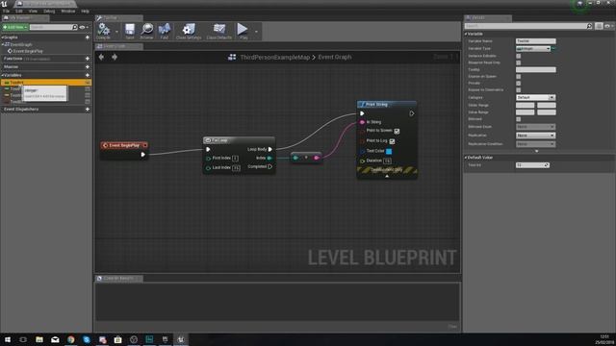The width and height of the screenshot is (616, 346).
Task: Toggle the Private checkbox
Action: click(518, 84)
